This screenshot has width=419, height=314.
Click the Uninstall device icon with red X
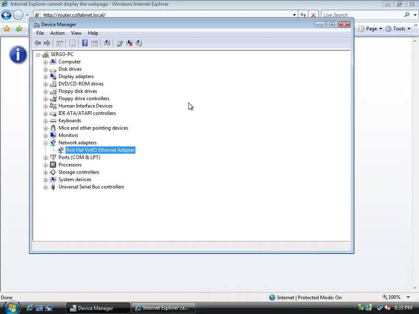click(x=129, y=43)
